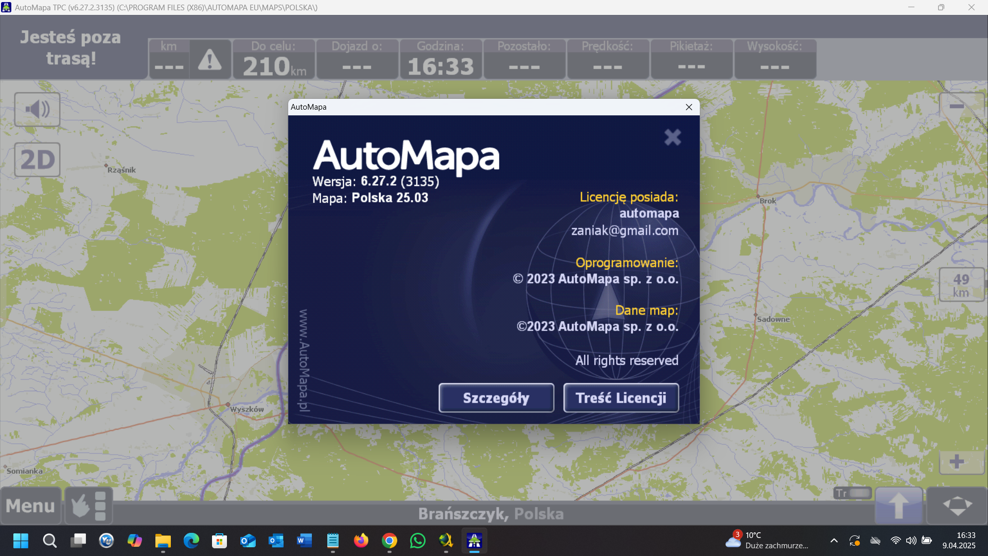
Task: Click the Prędkość speed panel
Action: tap(608, 60)
